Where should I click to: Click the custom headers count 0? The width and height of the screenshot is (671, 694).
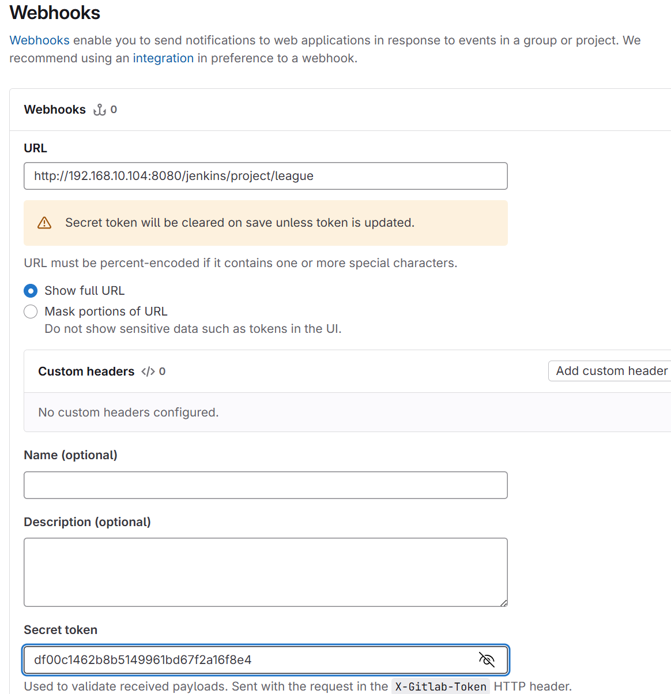162,372
